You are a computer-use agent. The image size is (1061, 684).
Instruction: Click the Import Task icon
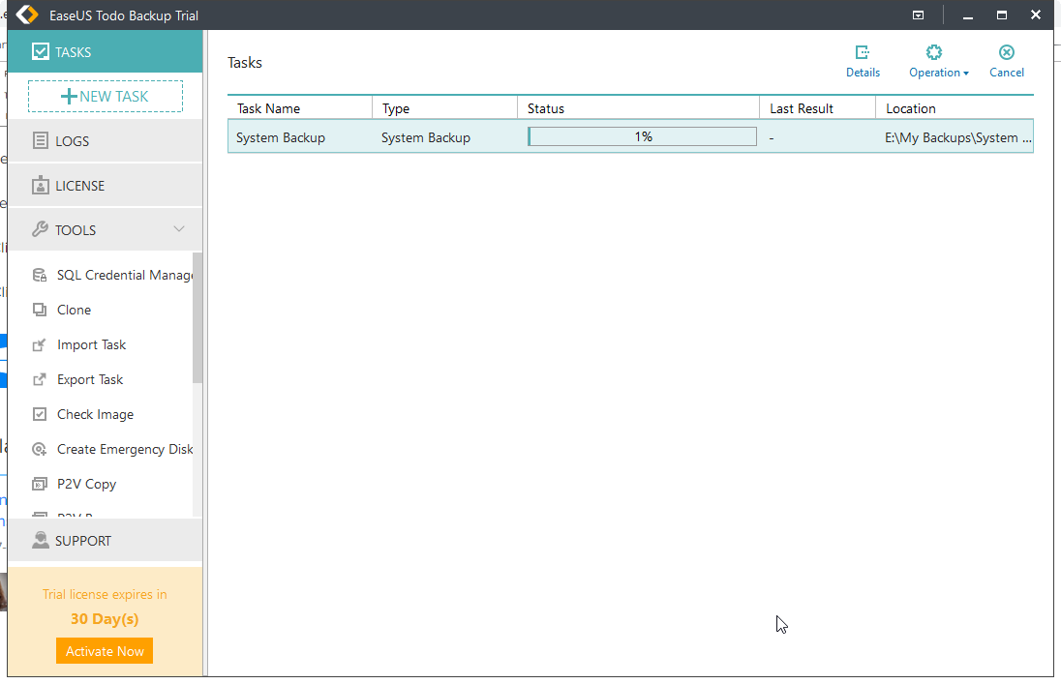pos(40,345)
